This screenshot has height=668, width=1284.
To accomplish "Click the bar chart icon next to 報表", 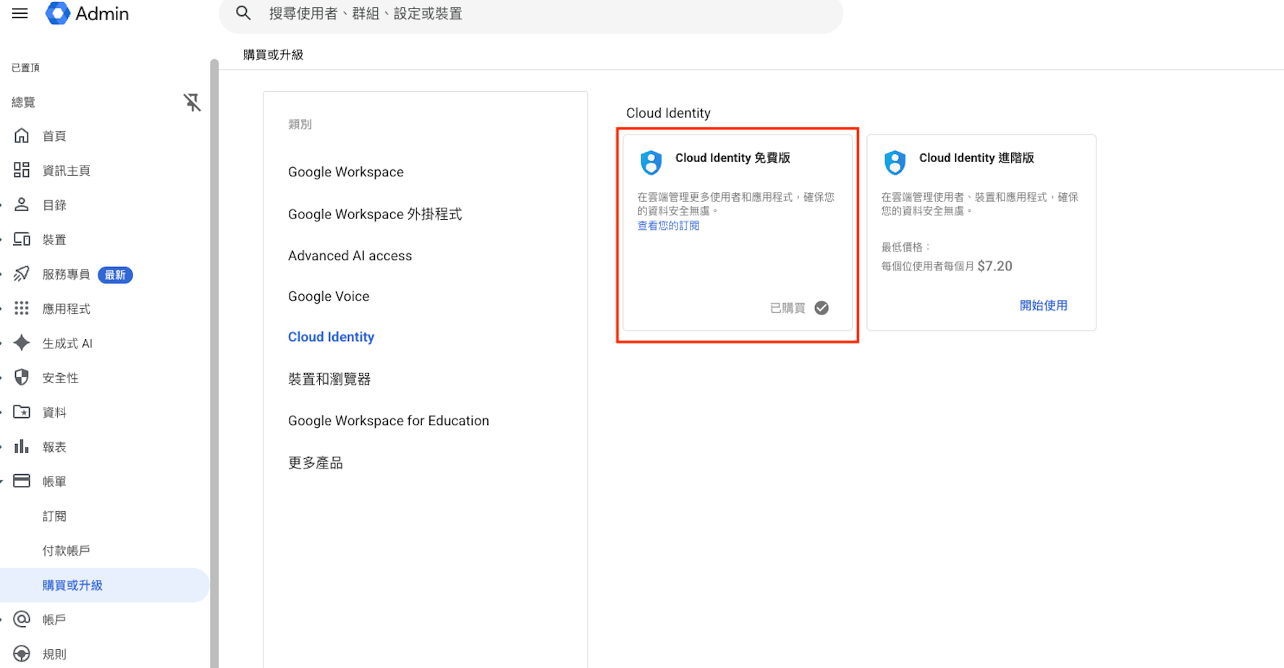I will click(x=22, y=446).
